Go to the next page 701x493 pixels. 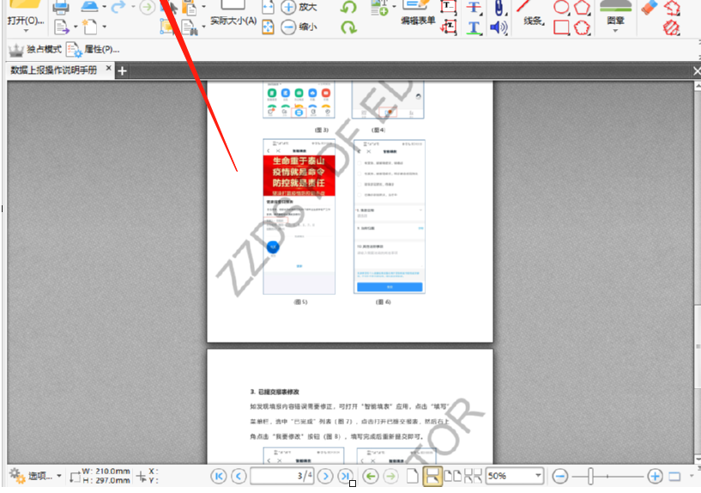[x=325, y=477]
